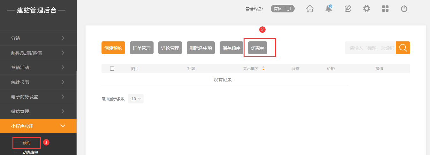This screenshot has width=430, height=155.
Task: Expand the 分销 sidebar menu
Action: point(38,38)
